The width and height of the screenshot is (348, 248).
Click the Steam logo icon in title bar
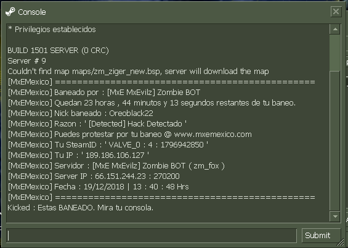point(10,12)
